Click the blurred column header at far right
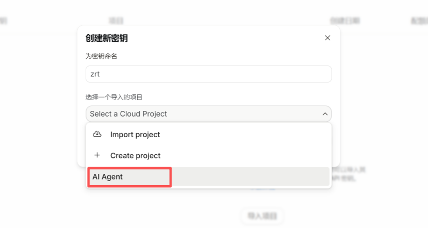The height and width of the screenshot is (229, 428). click(x=418, y=21)
